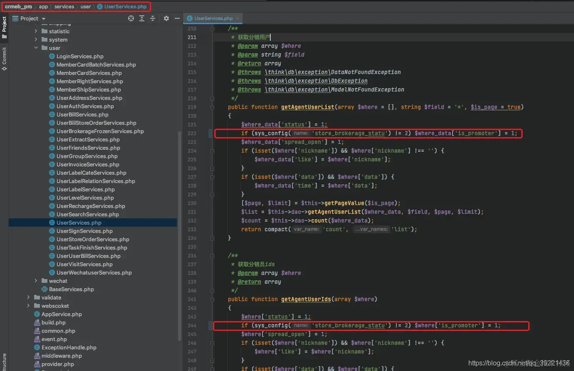Click the Expand All icon in Project toolbar
Viewport: 574px width, 371px height.
(x=142, y=18)
